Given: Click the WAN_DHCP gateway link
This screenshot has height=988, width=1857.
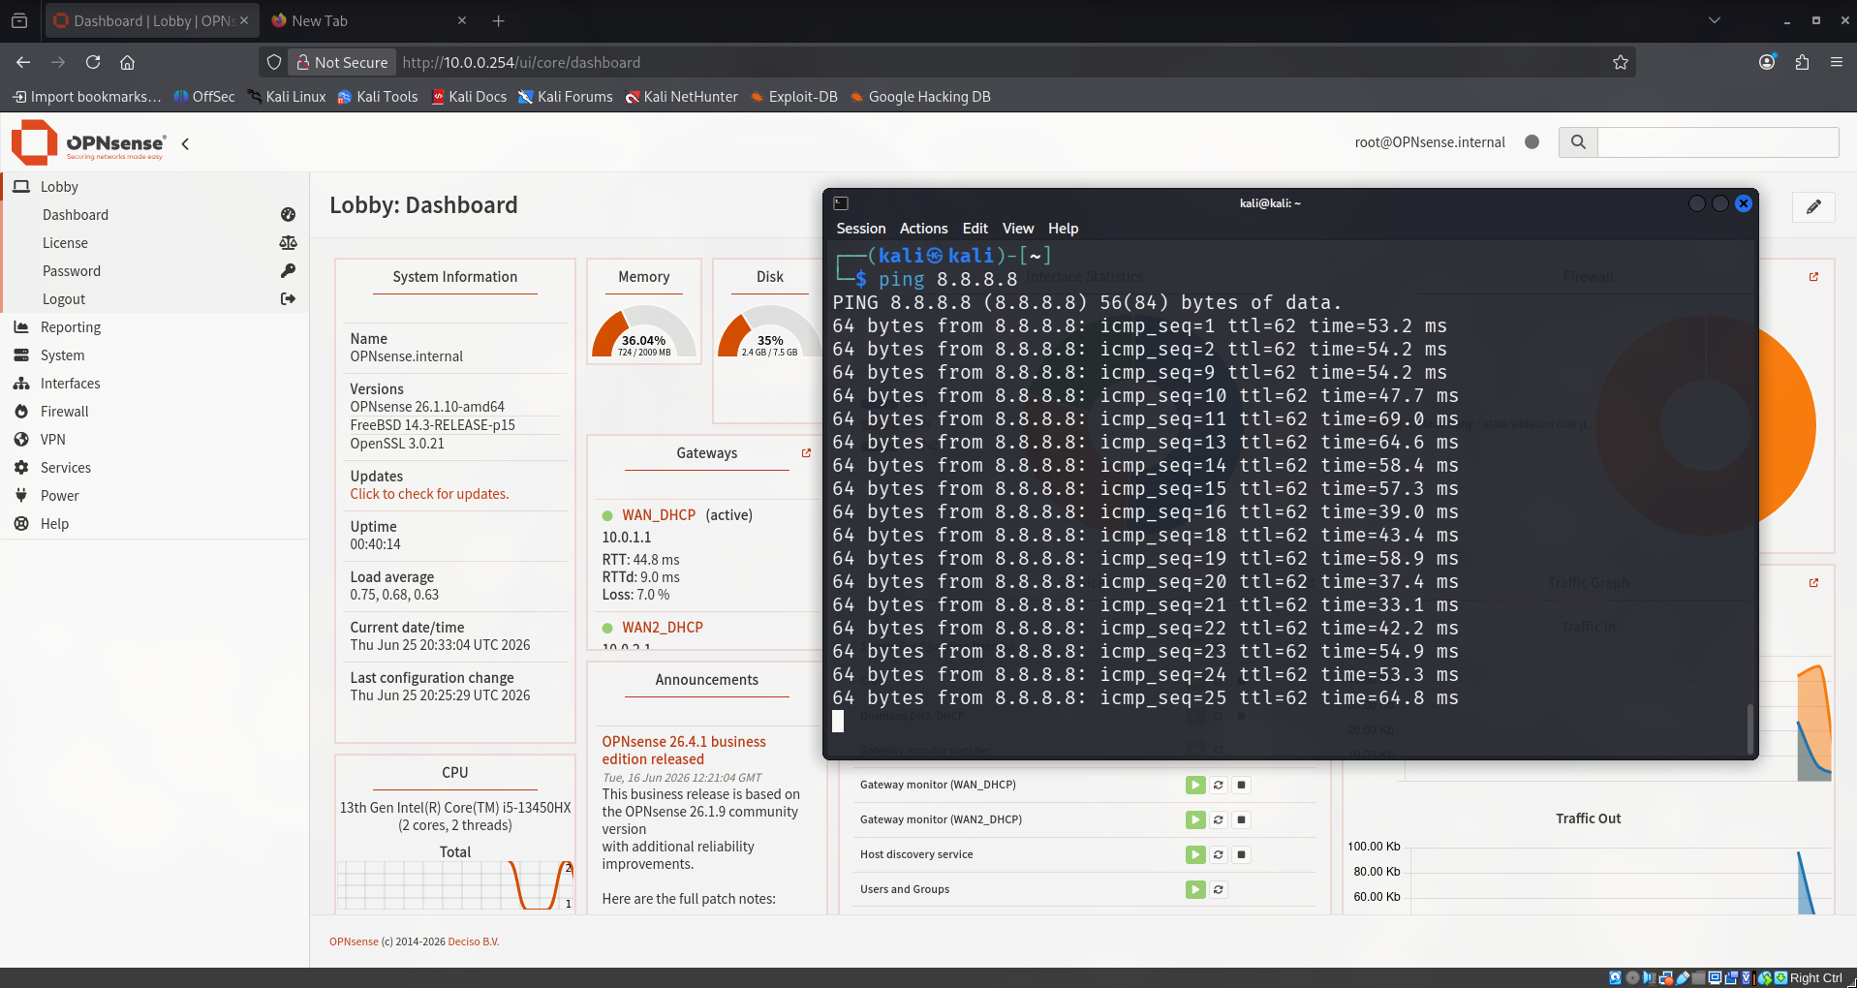Looking at the screenshot, I should (659, 514).
